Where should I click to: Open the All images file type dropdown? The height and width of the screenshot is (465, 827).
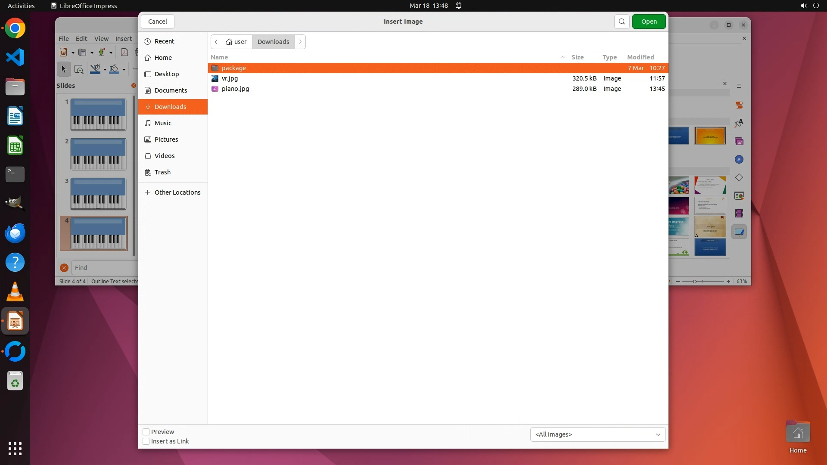tap(597, 434)
